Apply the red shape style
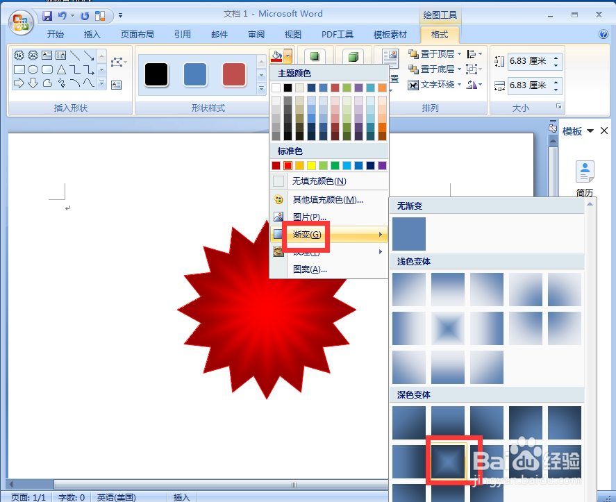This screenshot has height=502, width=616. [234, 74]
